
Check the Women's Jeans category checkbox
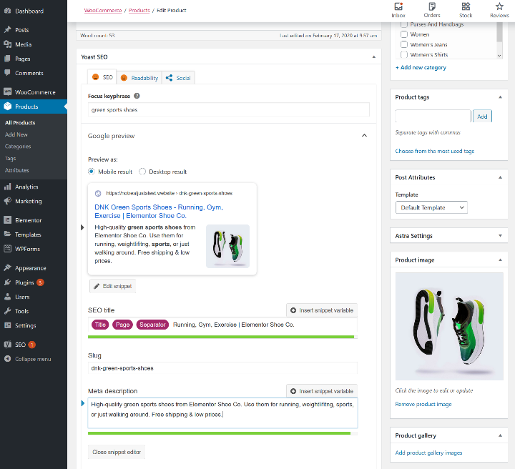click(405, 44)
